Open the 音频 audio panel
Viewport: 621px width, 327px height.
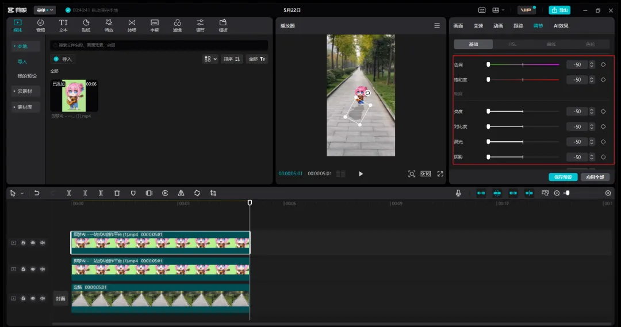click(x=40, y=25)
